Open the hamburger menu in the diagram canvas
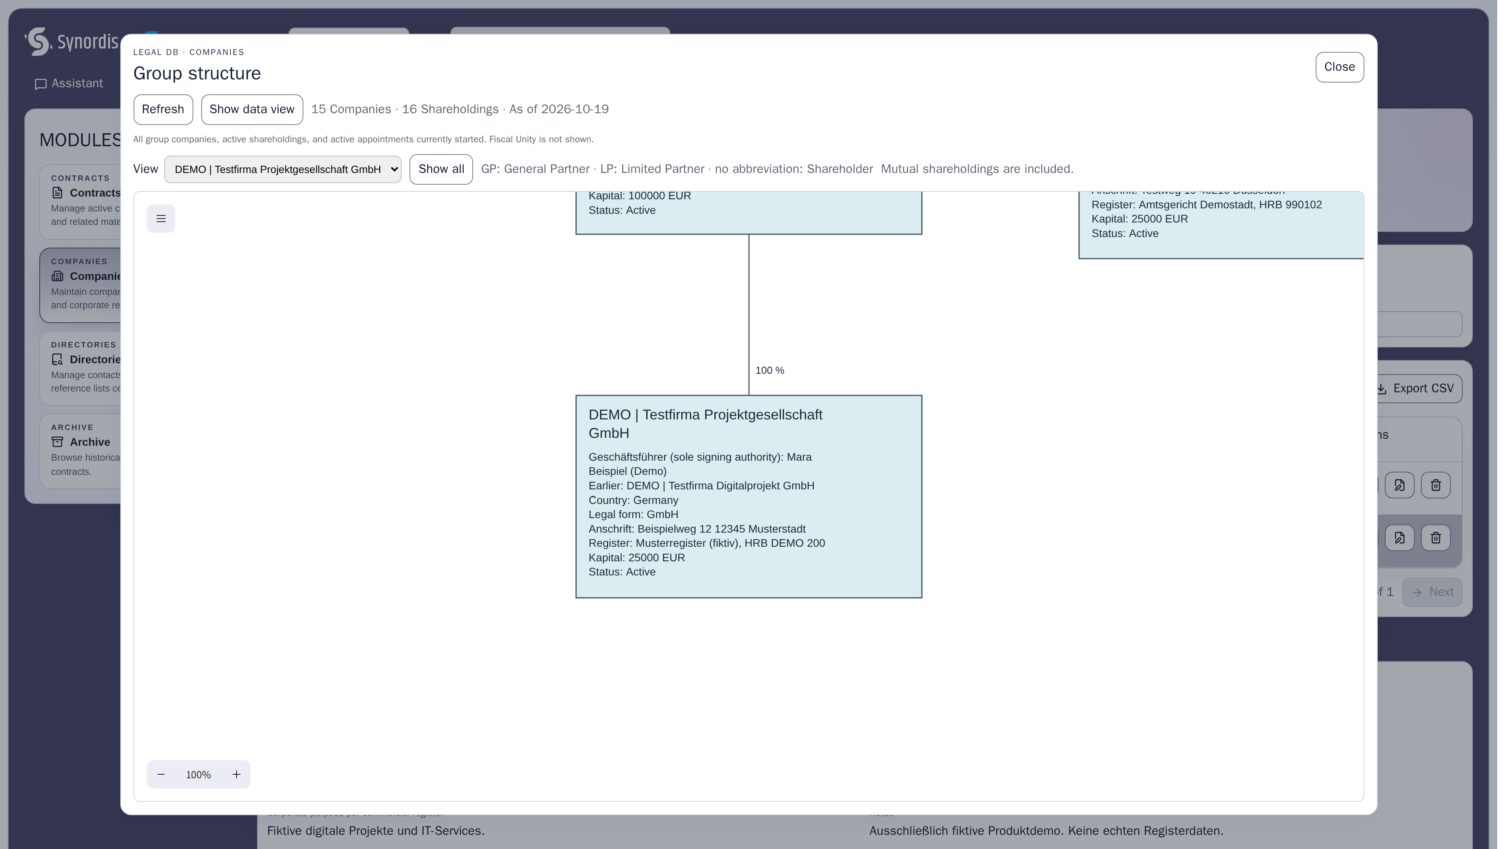The image size is (1509, 849). click(x=161, y=219)
